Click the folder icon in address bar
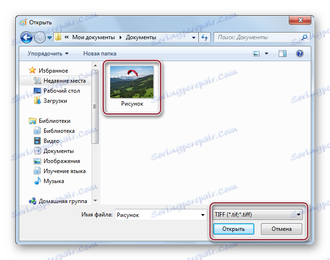Image resolution: width=330 pixels, height=260 pixels. tap(58, 37)
